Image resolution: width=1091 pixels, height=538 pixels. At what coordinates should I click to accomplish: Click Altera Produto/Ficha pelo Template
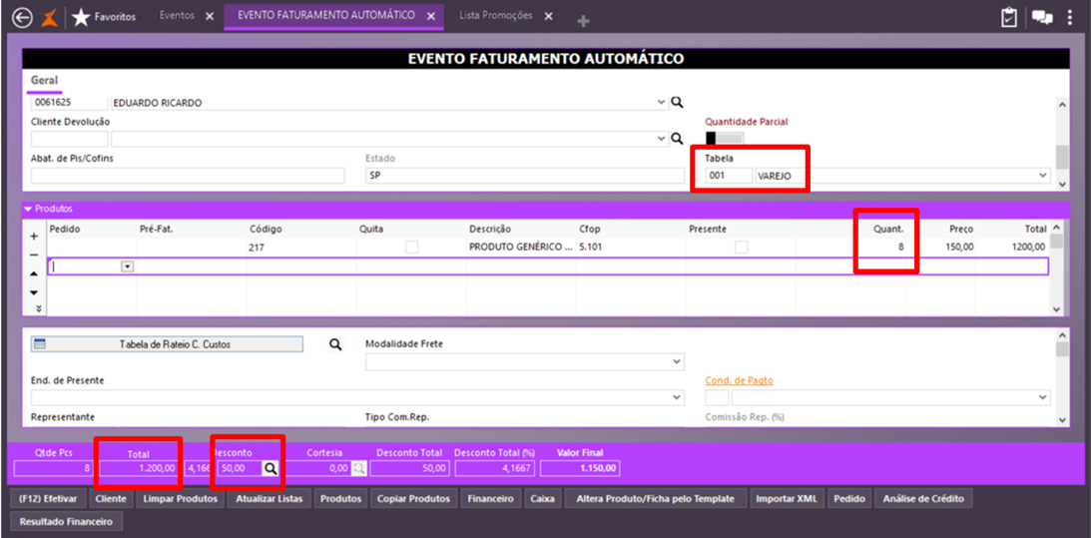656,499
